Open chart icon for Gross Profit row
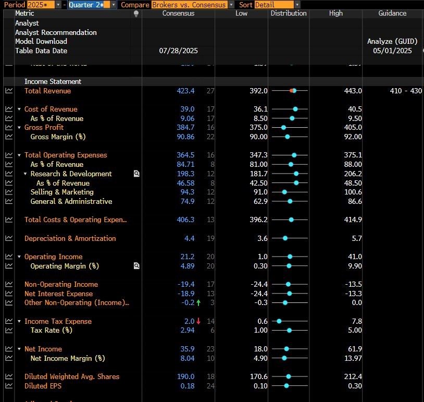Viewport: 424px width, 402px height. point(9,127)
